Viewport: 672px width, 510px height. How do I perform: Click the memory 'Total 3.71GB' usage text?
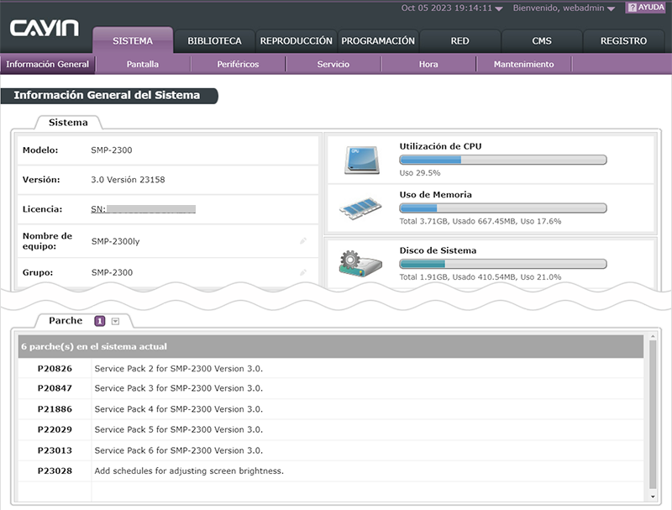(x=480, y=222)
